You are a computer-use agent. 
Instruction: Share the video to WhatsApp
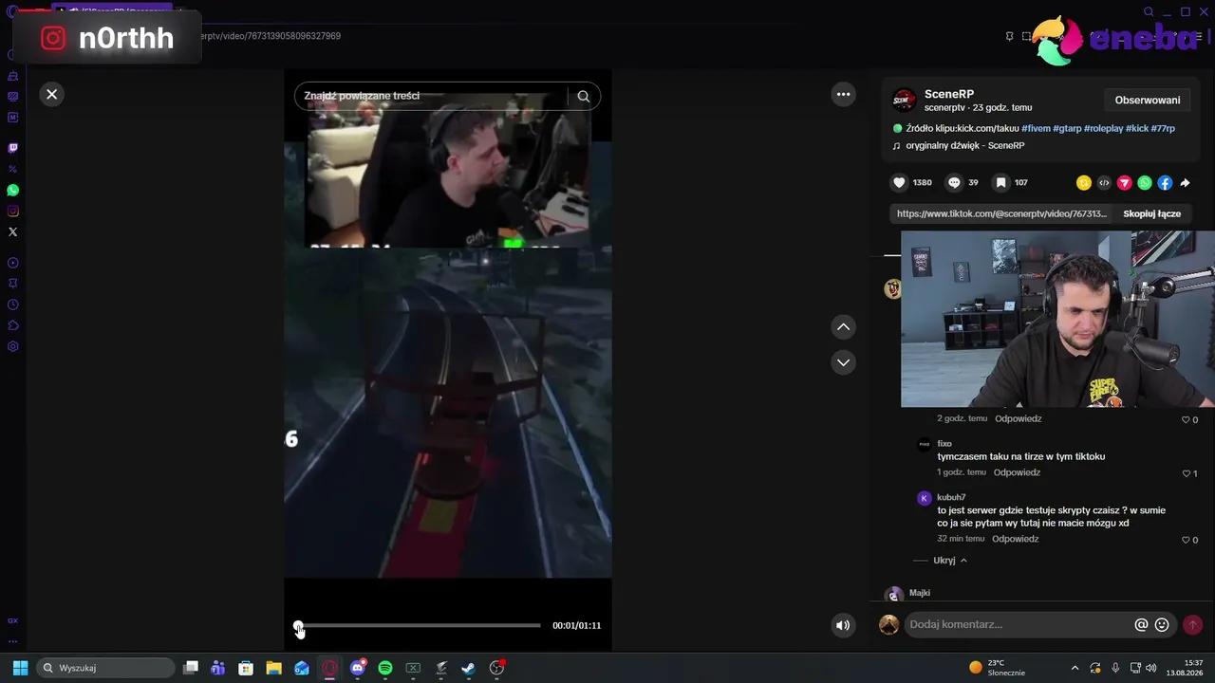1145,183
